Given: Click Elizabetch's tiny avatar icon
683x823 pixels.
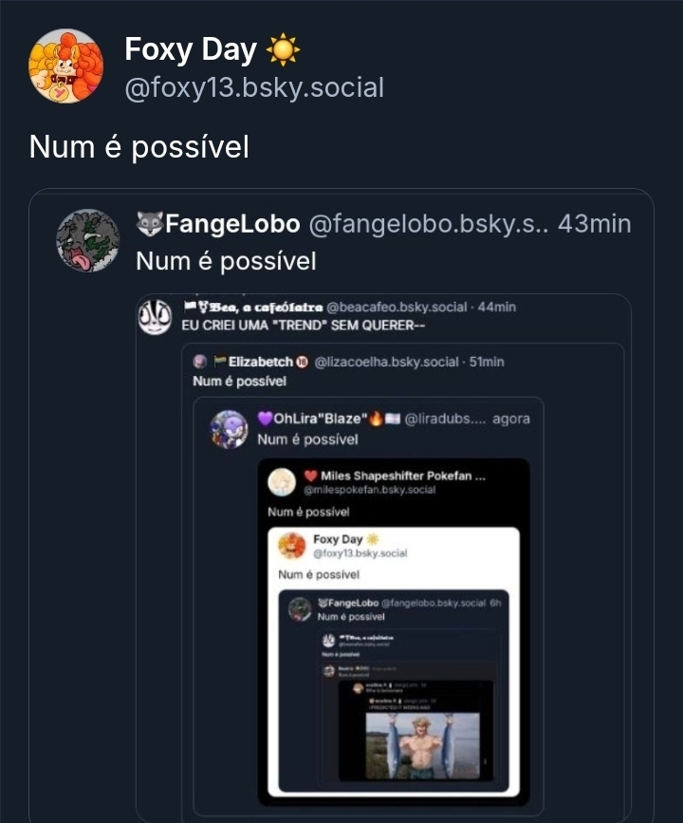Looking at the screenshot, I should 199,363.
